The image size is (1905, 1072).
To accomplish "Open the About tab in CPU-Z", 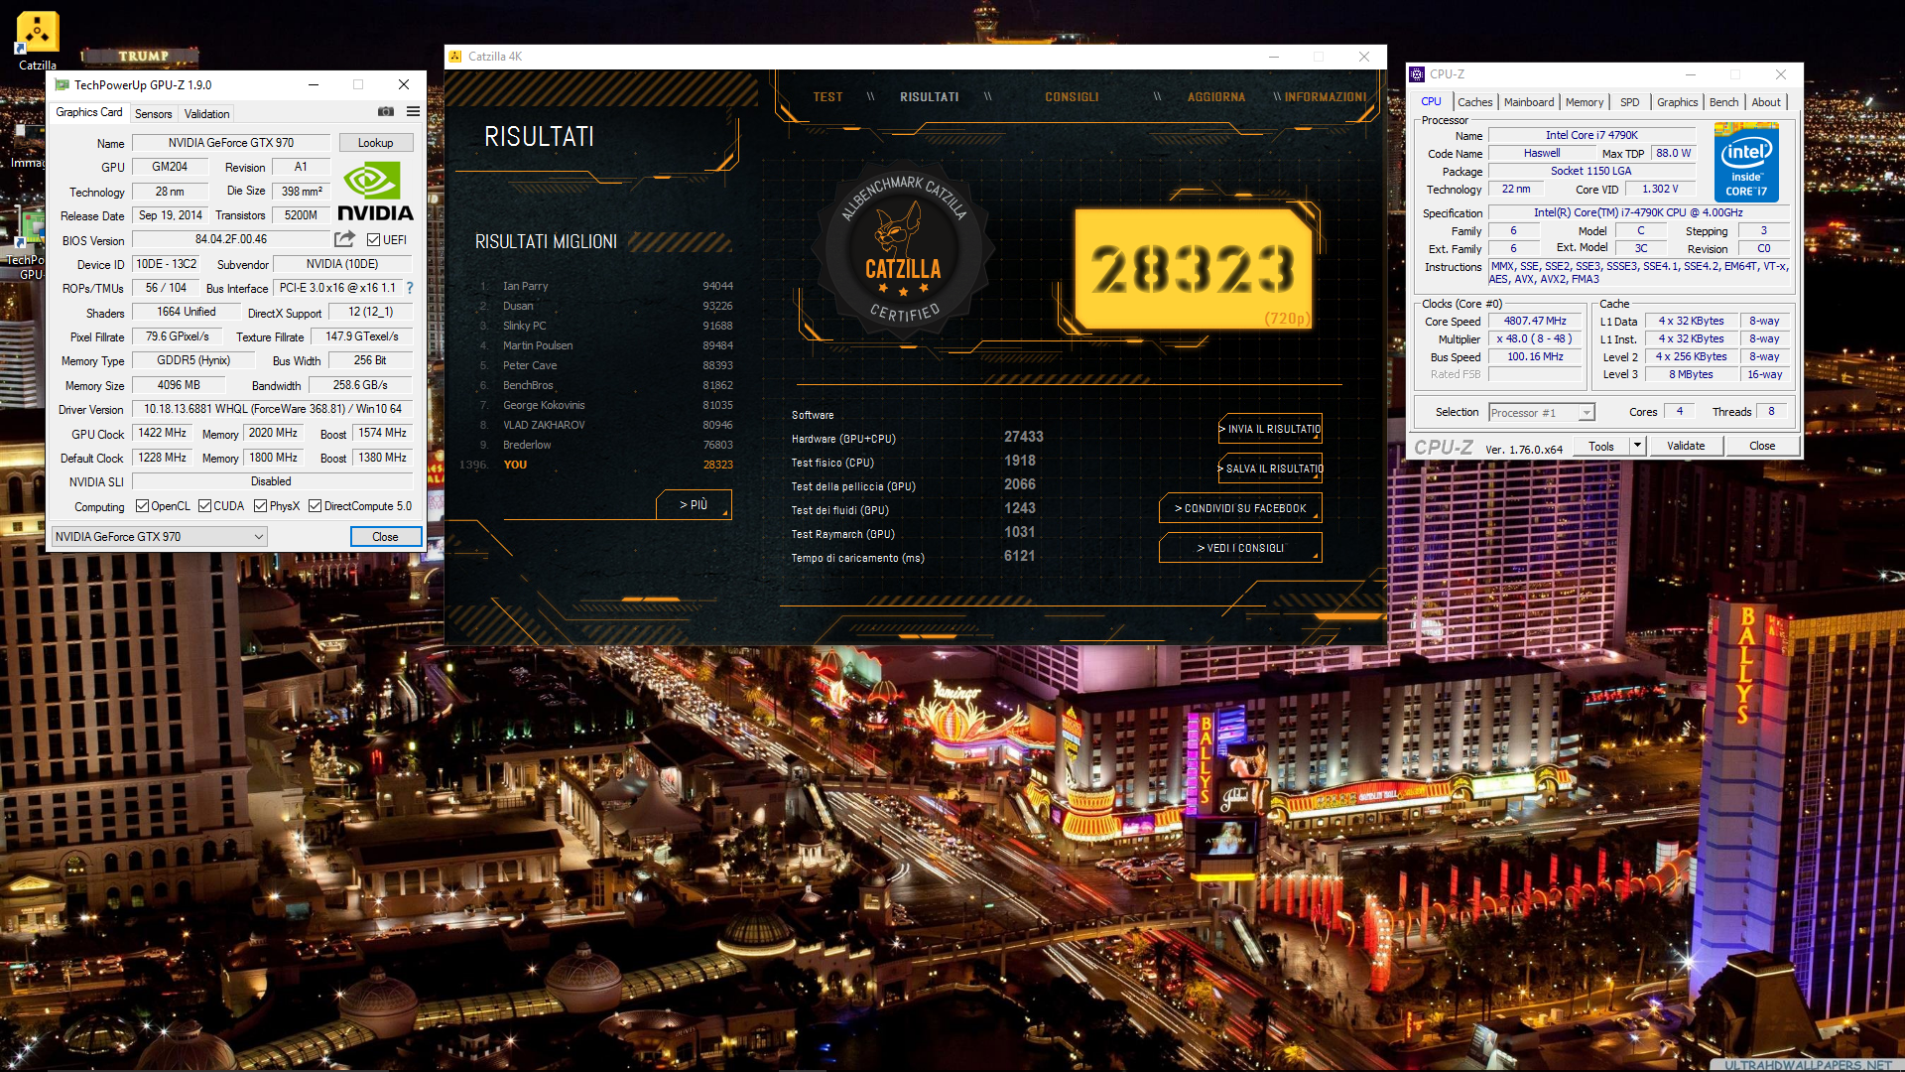I will click(1765, 102).
